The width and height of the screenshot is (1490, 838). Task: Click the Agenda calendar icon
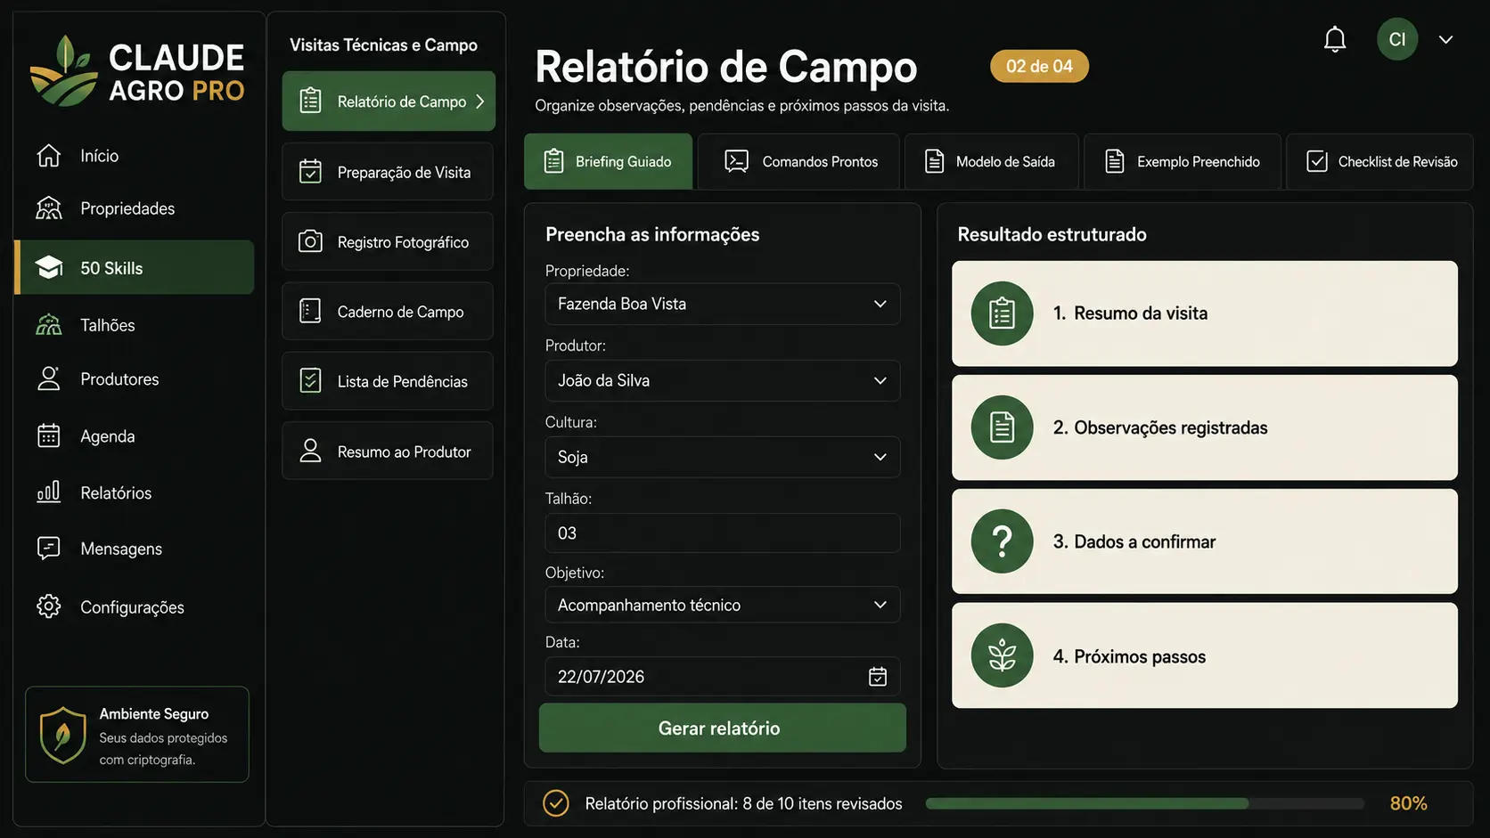tap(48, 435)
